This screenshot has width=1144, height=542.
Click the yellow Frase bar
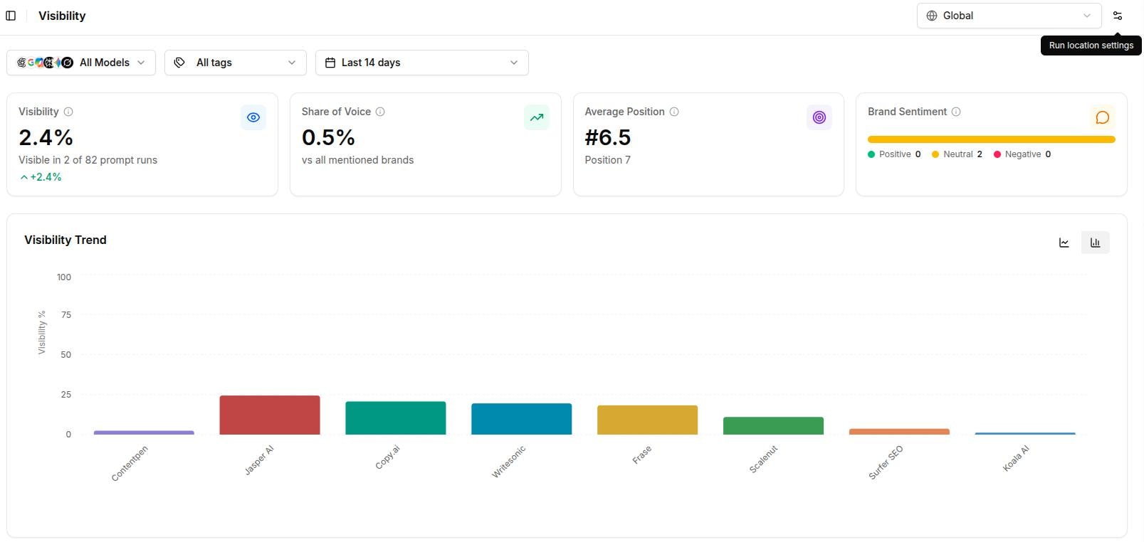click(648, 420)
